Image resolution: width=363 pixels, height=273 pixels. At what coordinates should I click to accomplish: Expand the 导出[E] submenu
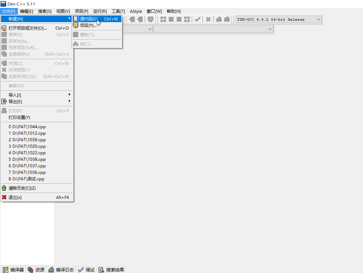(37, 102)
